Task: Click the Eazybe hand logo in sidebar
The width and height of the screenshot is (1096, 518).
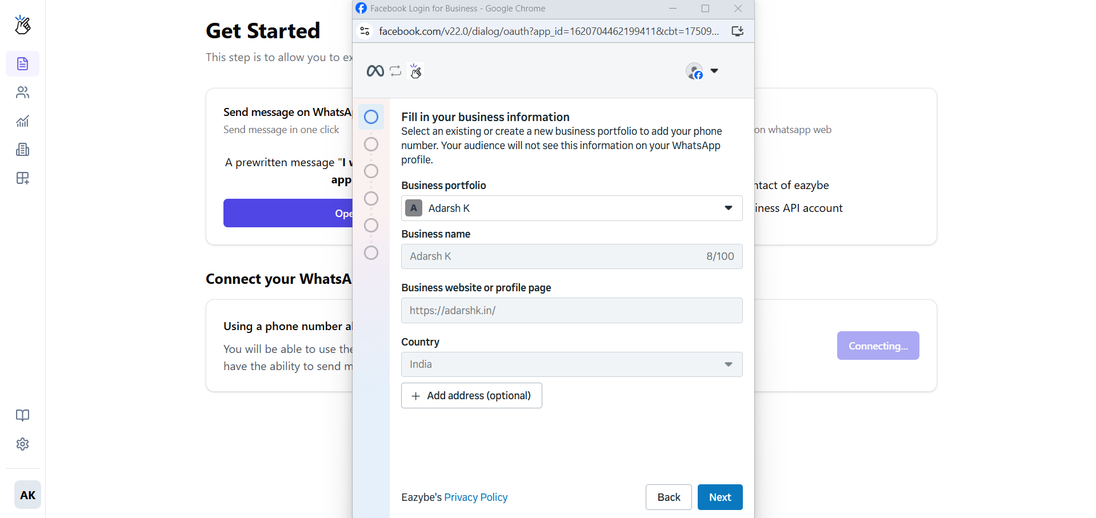Action: coord(22,25)
